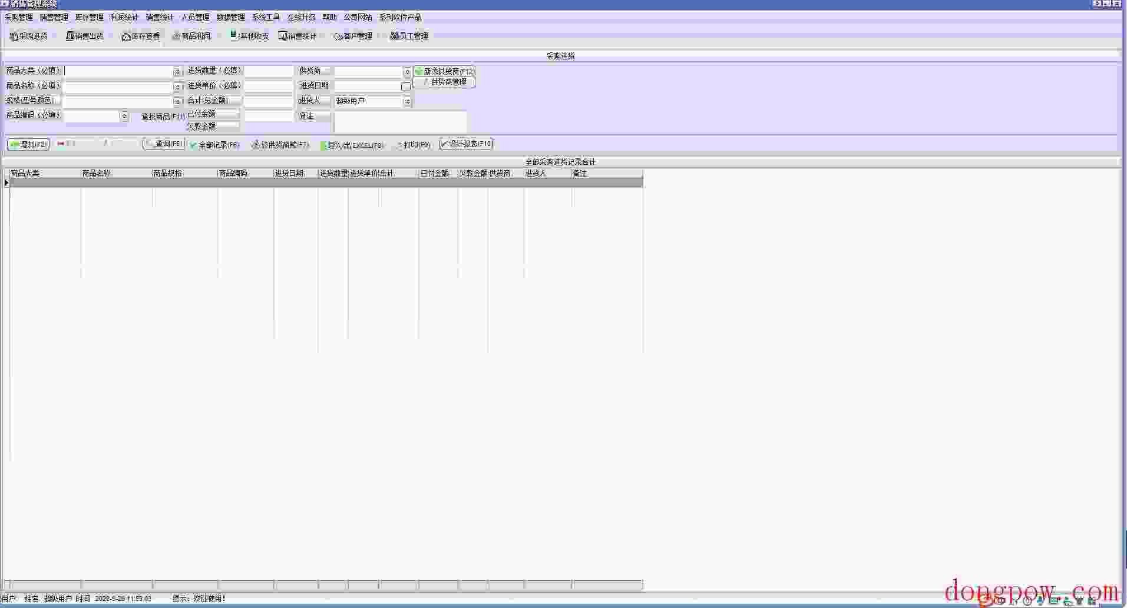The image size is (1127, 608).
Task: Open the 商品利润 toolbar icon
Action: coord(191,36)
